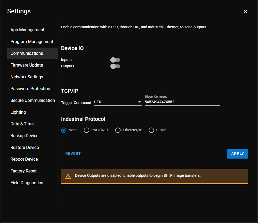This screenshot has height=223, width=258.
Task: Apply the communication settings
Action: (x=237, y=154)
